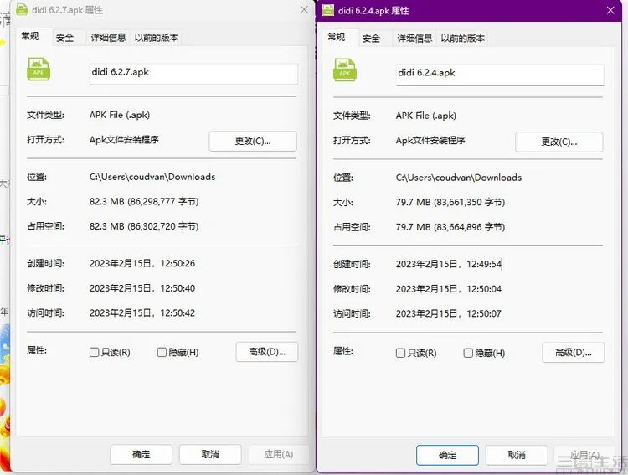This screenshot has height=475, width=628.
Task: Close the didi 6.2.4.apk properties window
Action: click(610, 10)
